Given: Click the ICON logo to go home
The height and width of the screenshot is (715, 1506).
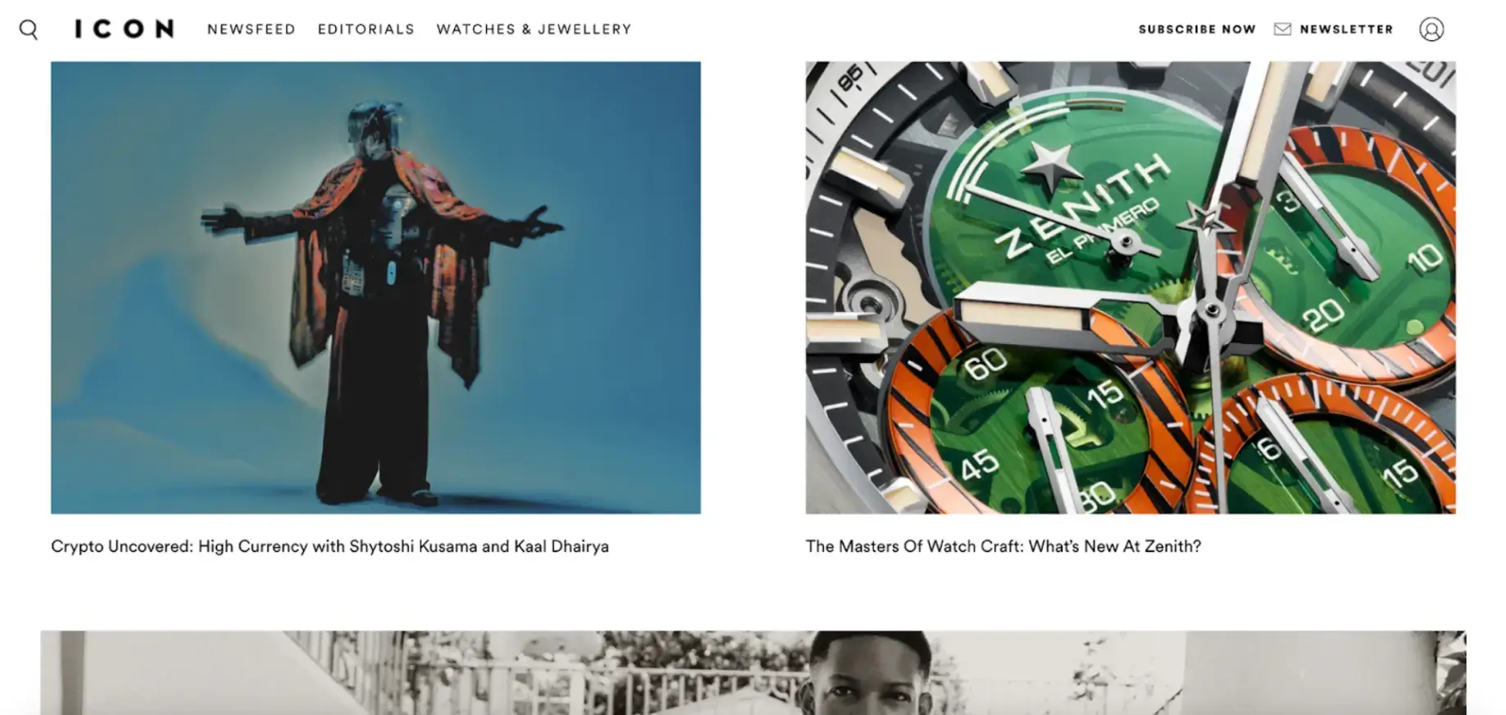Looking at the screenshot, I should [x=125, y=29].
